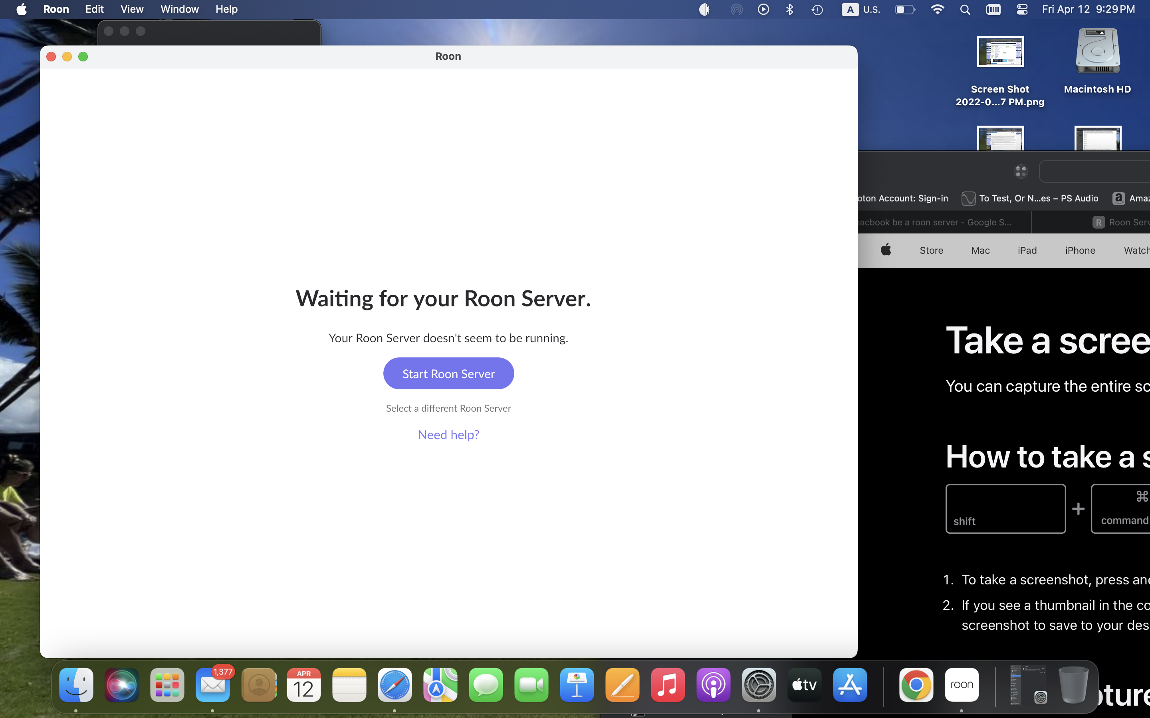The width and height of the screenshot is (1150, 718).
Task: Open Safari from the Dock
Action: pos(395,685)
